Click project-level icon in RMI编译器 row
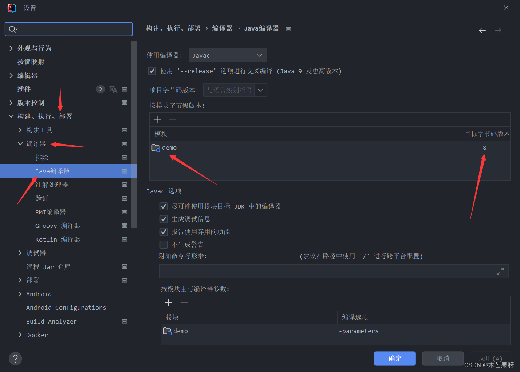 click(x=124, y=212)
